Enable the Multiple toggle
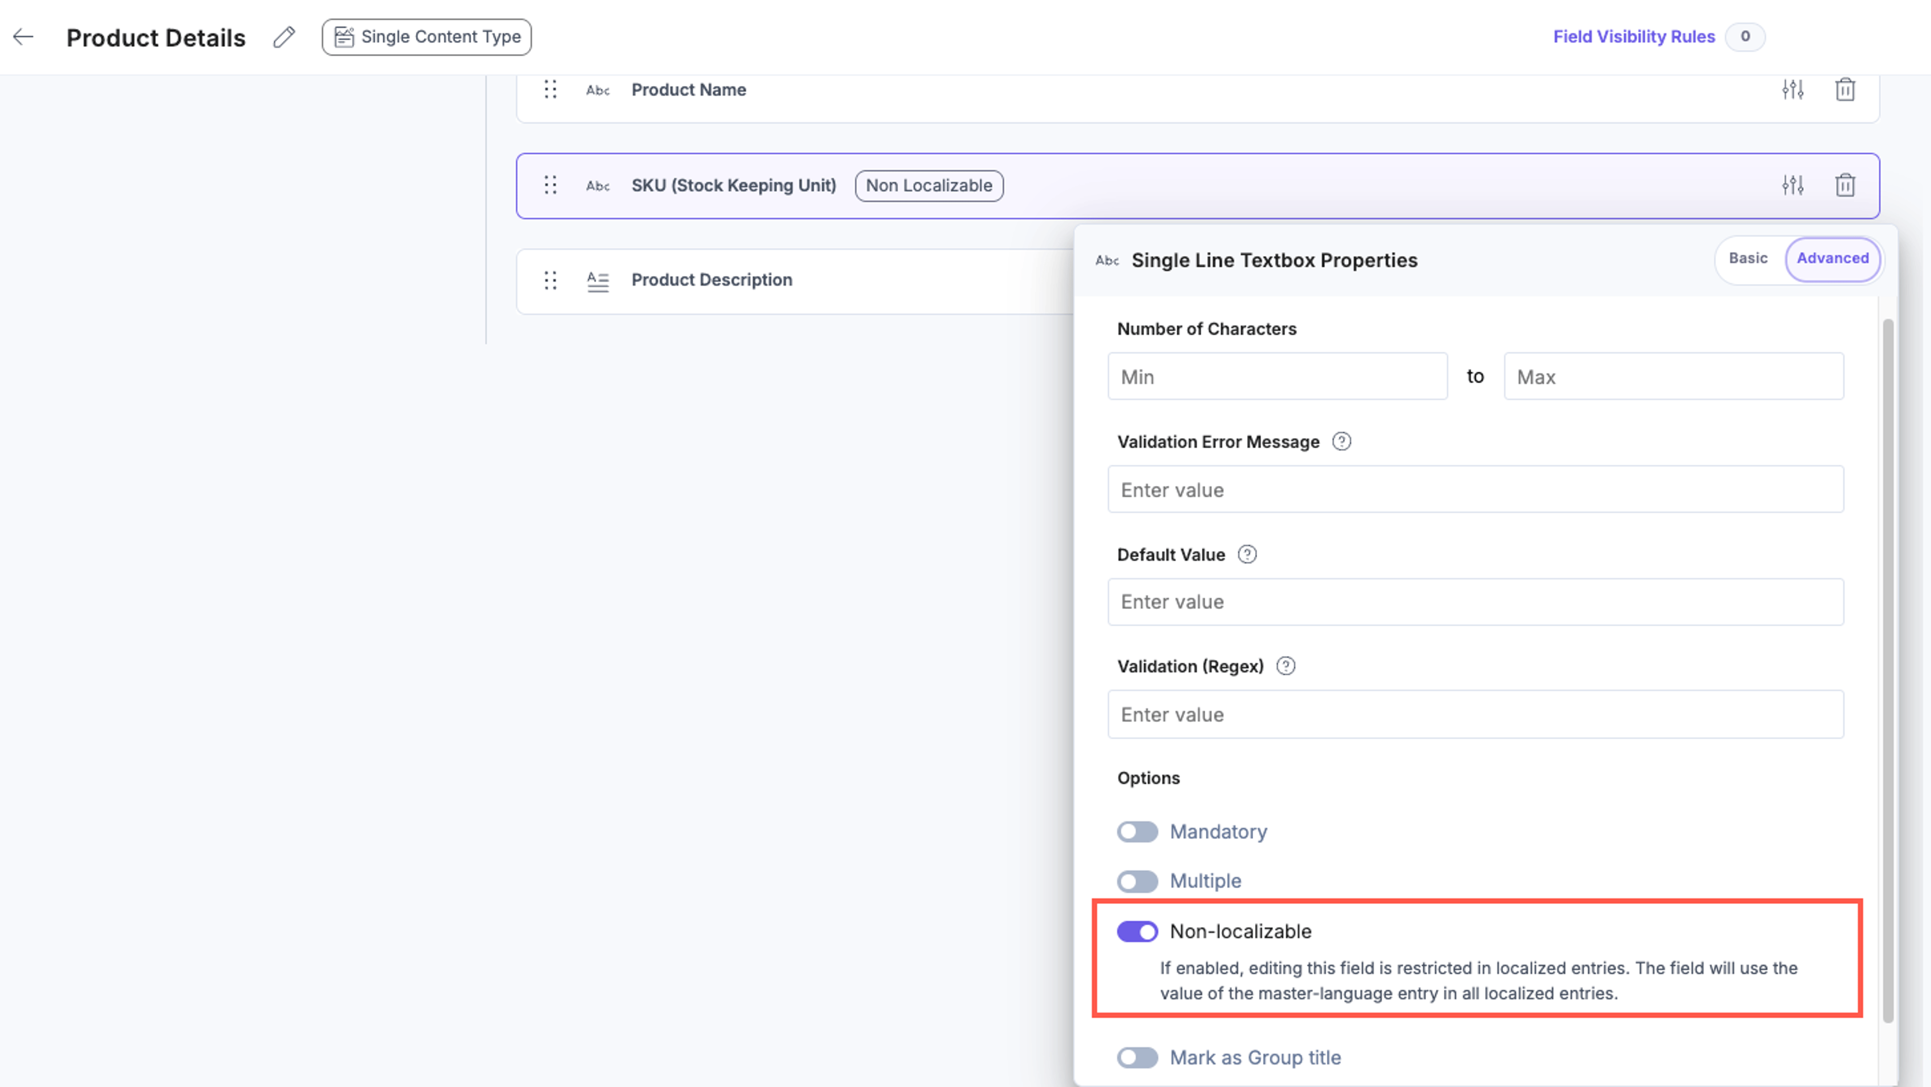This screenshot has height=1087, width=1931. (1137, 881)
